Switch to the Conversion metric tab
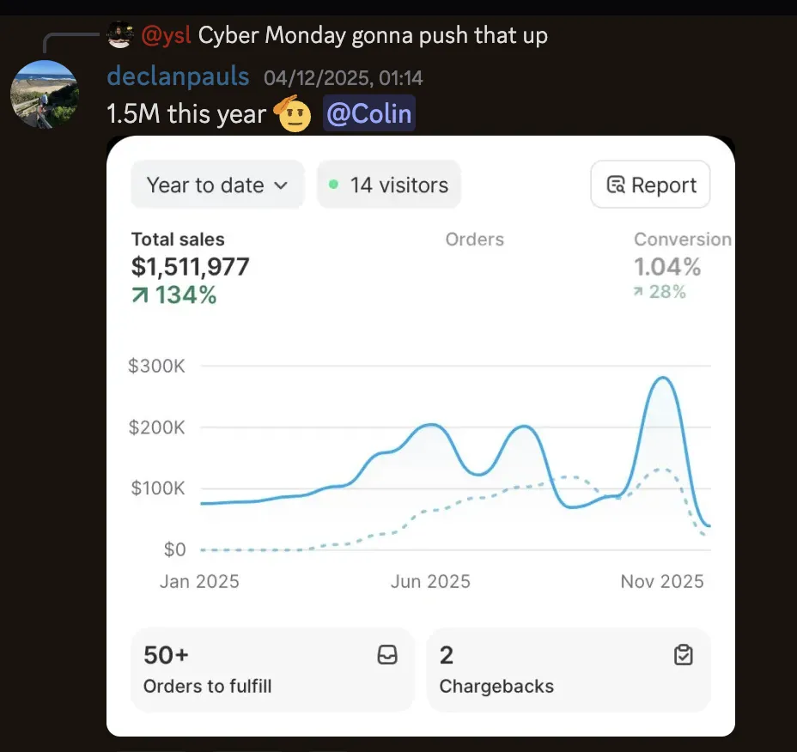Image resolution: width=797 pixels, height=752 pixels. click(683, 266)
